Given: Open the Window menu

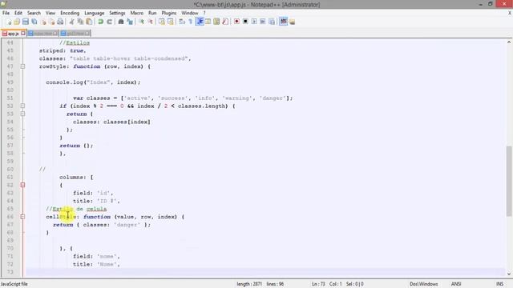Looking at the screenshot, I should point(190,13).
